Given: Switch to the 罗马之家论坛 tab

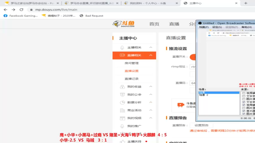Looking at the screenshot, I should pos(32,3).
